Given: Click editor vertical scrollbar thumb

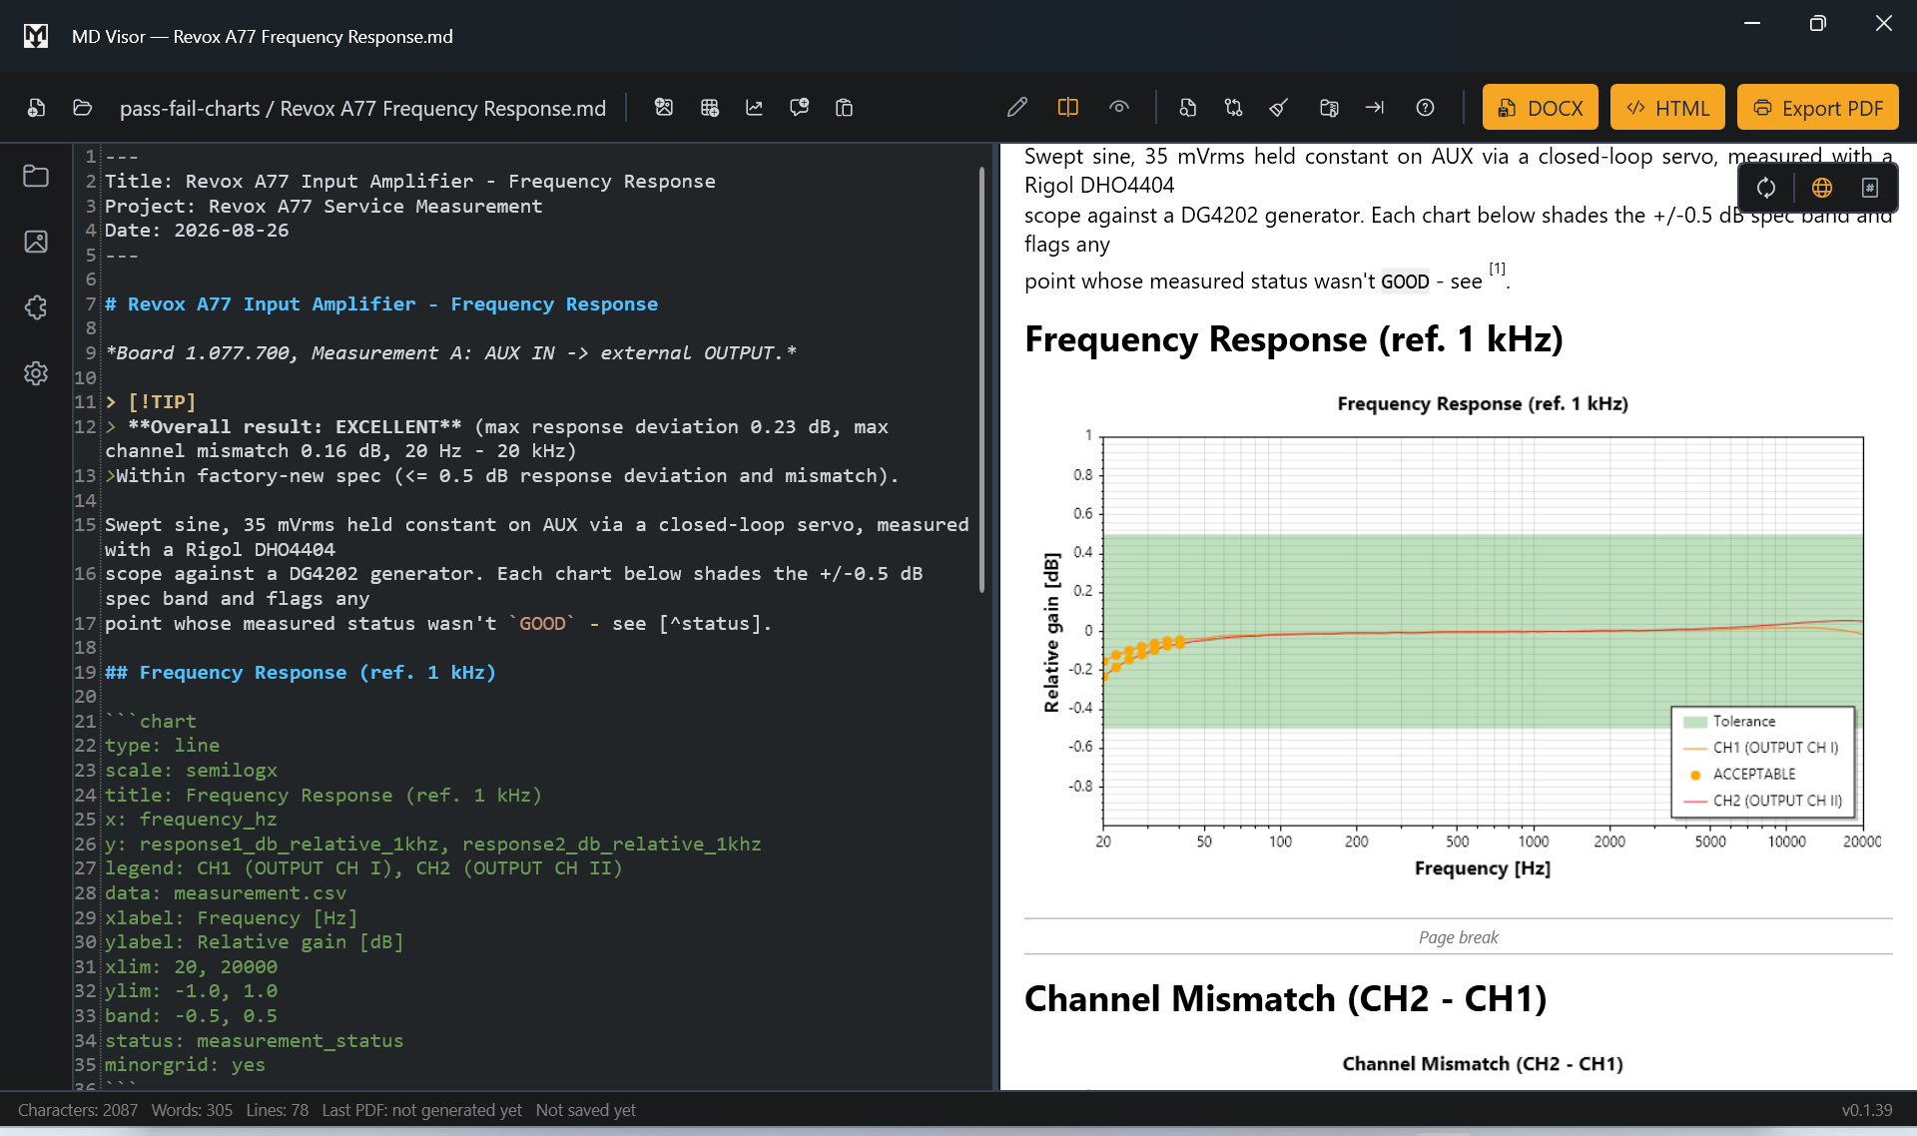Looking at the screenshot, I should click(x=981, y=379).
